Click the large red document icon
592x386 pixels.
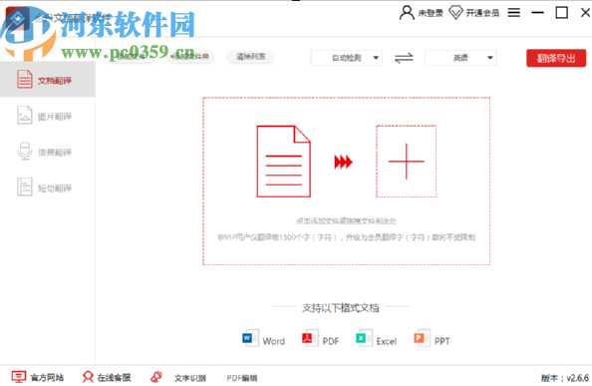pyautogui.click(x=283, y=162)
